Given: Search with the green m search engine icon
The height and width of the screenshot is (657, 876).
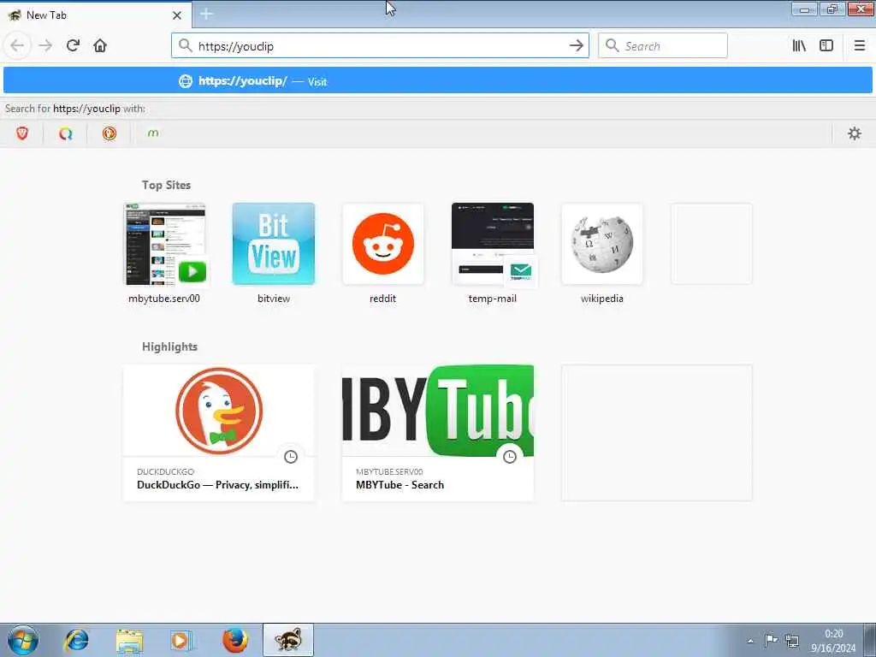Looking at the screenshot, I should click(152, 133).
